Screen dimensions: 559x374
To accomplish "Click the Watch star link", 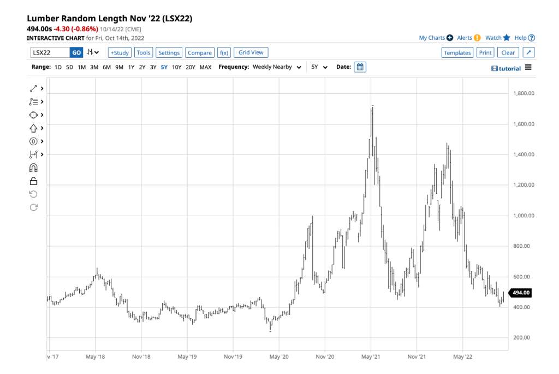I will click(x=497, y=38).
